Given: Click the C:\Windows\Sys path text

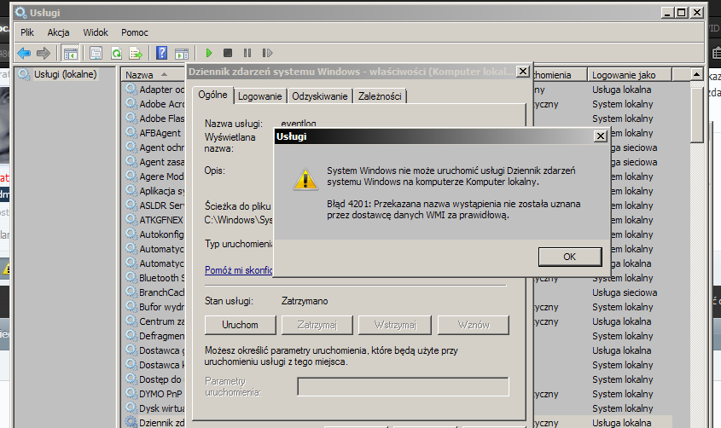Looking at the screenshot, I should (x=238, y=220).
